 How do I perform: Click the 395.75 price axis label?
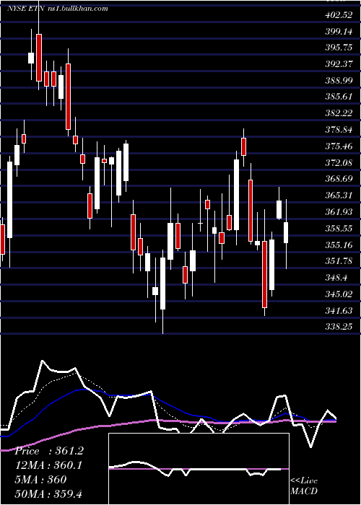point(339,48)
